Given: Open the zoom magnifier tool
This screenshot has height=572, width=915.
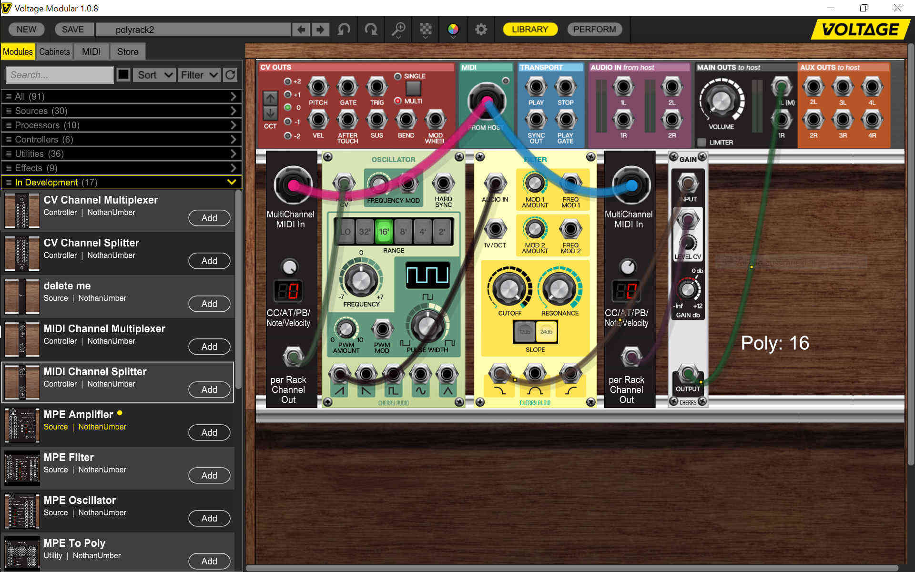Looking at the screenshot, I should (x=398, y=30).
